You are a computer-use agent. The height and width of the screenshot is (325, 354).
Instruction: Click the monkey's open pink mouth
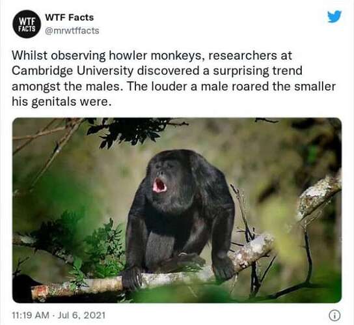(159, 185)
